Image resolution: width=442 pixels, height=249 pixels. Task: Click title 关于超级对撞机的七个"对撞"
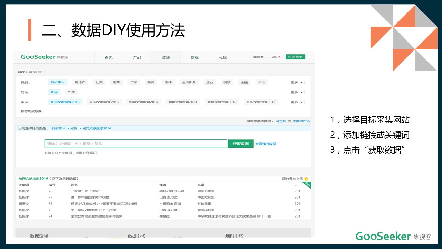(94, 210)
